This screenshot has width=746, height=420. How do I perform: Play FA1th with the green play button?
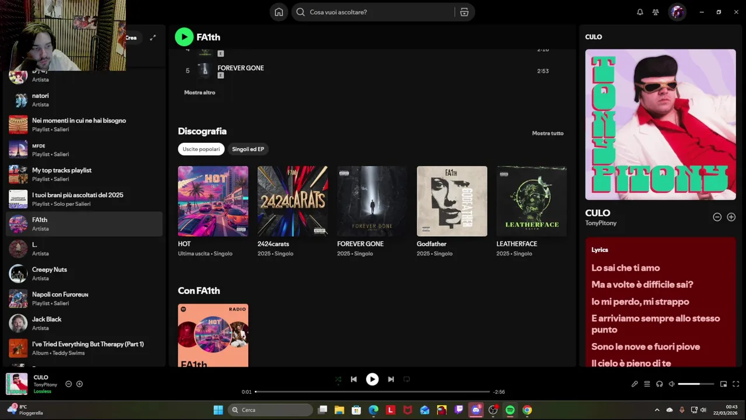tap(184, 37)
